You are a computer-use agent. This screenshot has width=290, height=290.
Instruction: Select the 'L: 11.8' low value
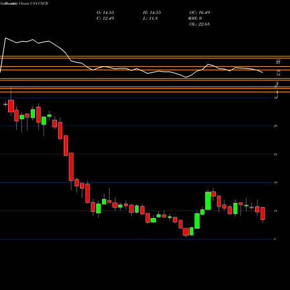(x=150, y=19)
